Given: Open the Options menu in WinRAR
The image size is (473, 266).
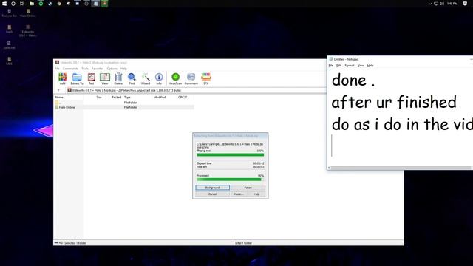Looking at the screenshot, I should coord(112,69).
